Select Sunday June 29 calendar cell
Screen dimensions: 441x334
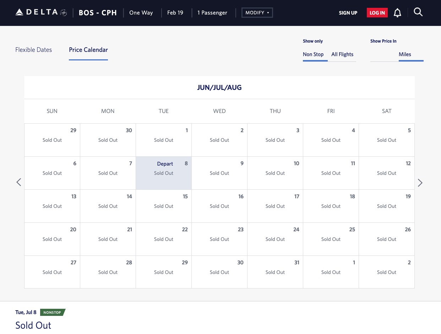tap(52, 140)
